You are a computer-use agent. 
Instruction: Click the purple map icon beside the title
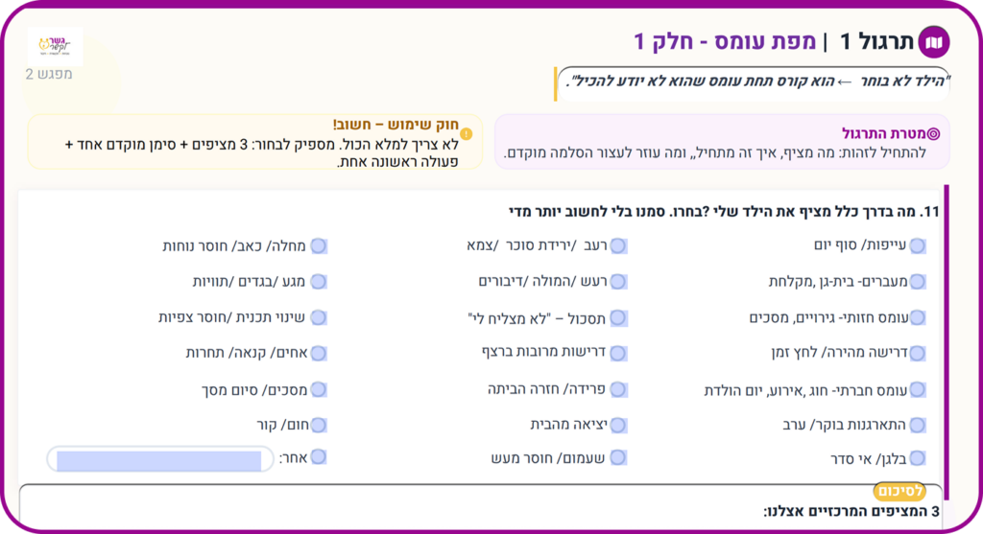[934, 41]
